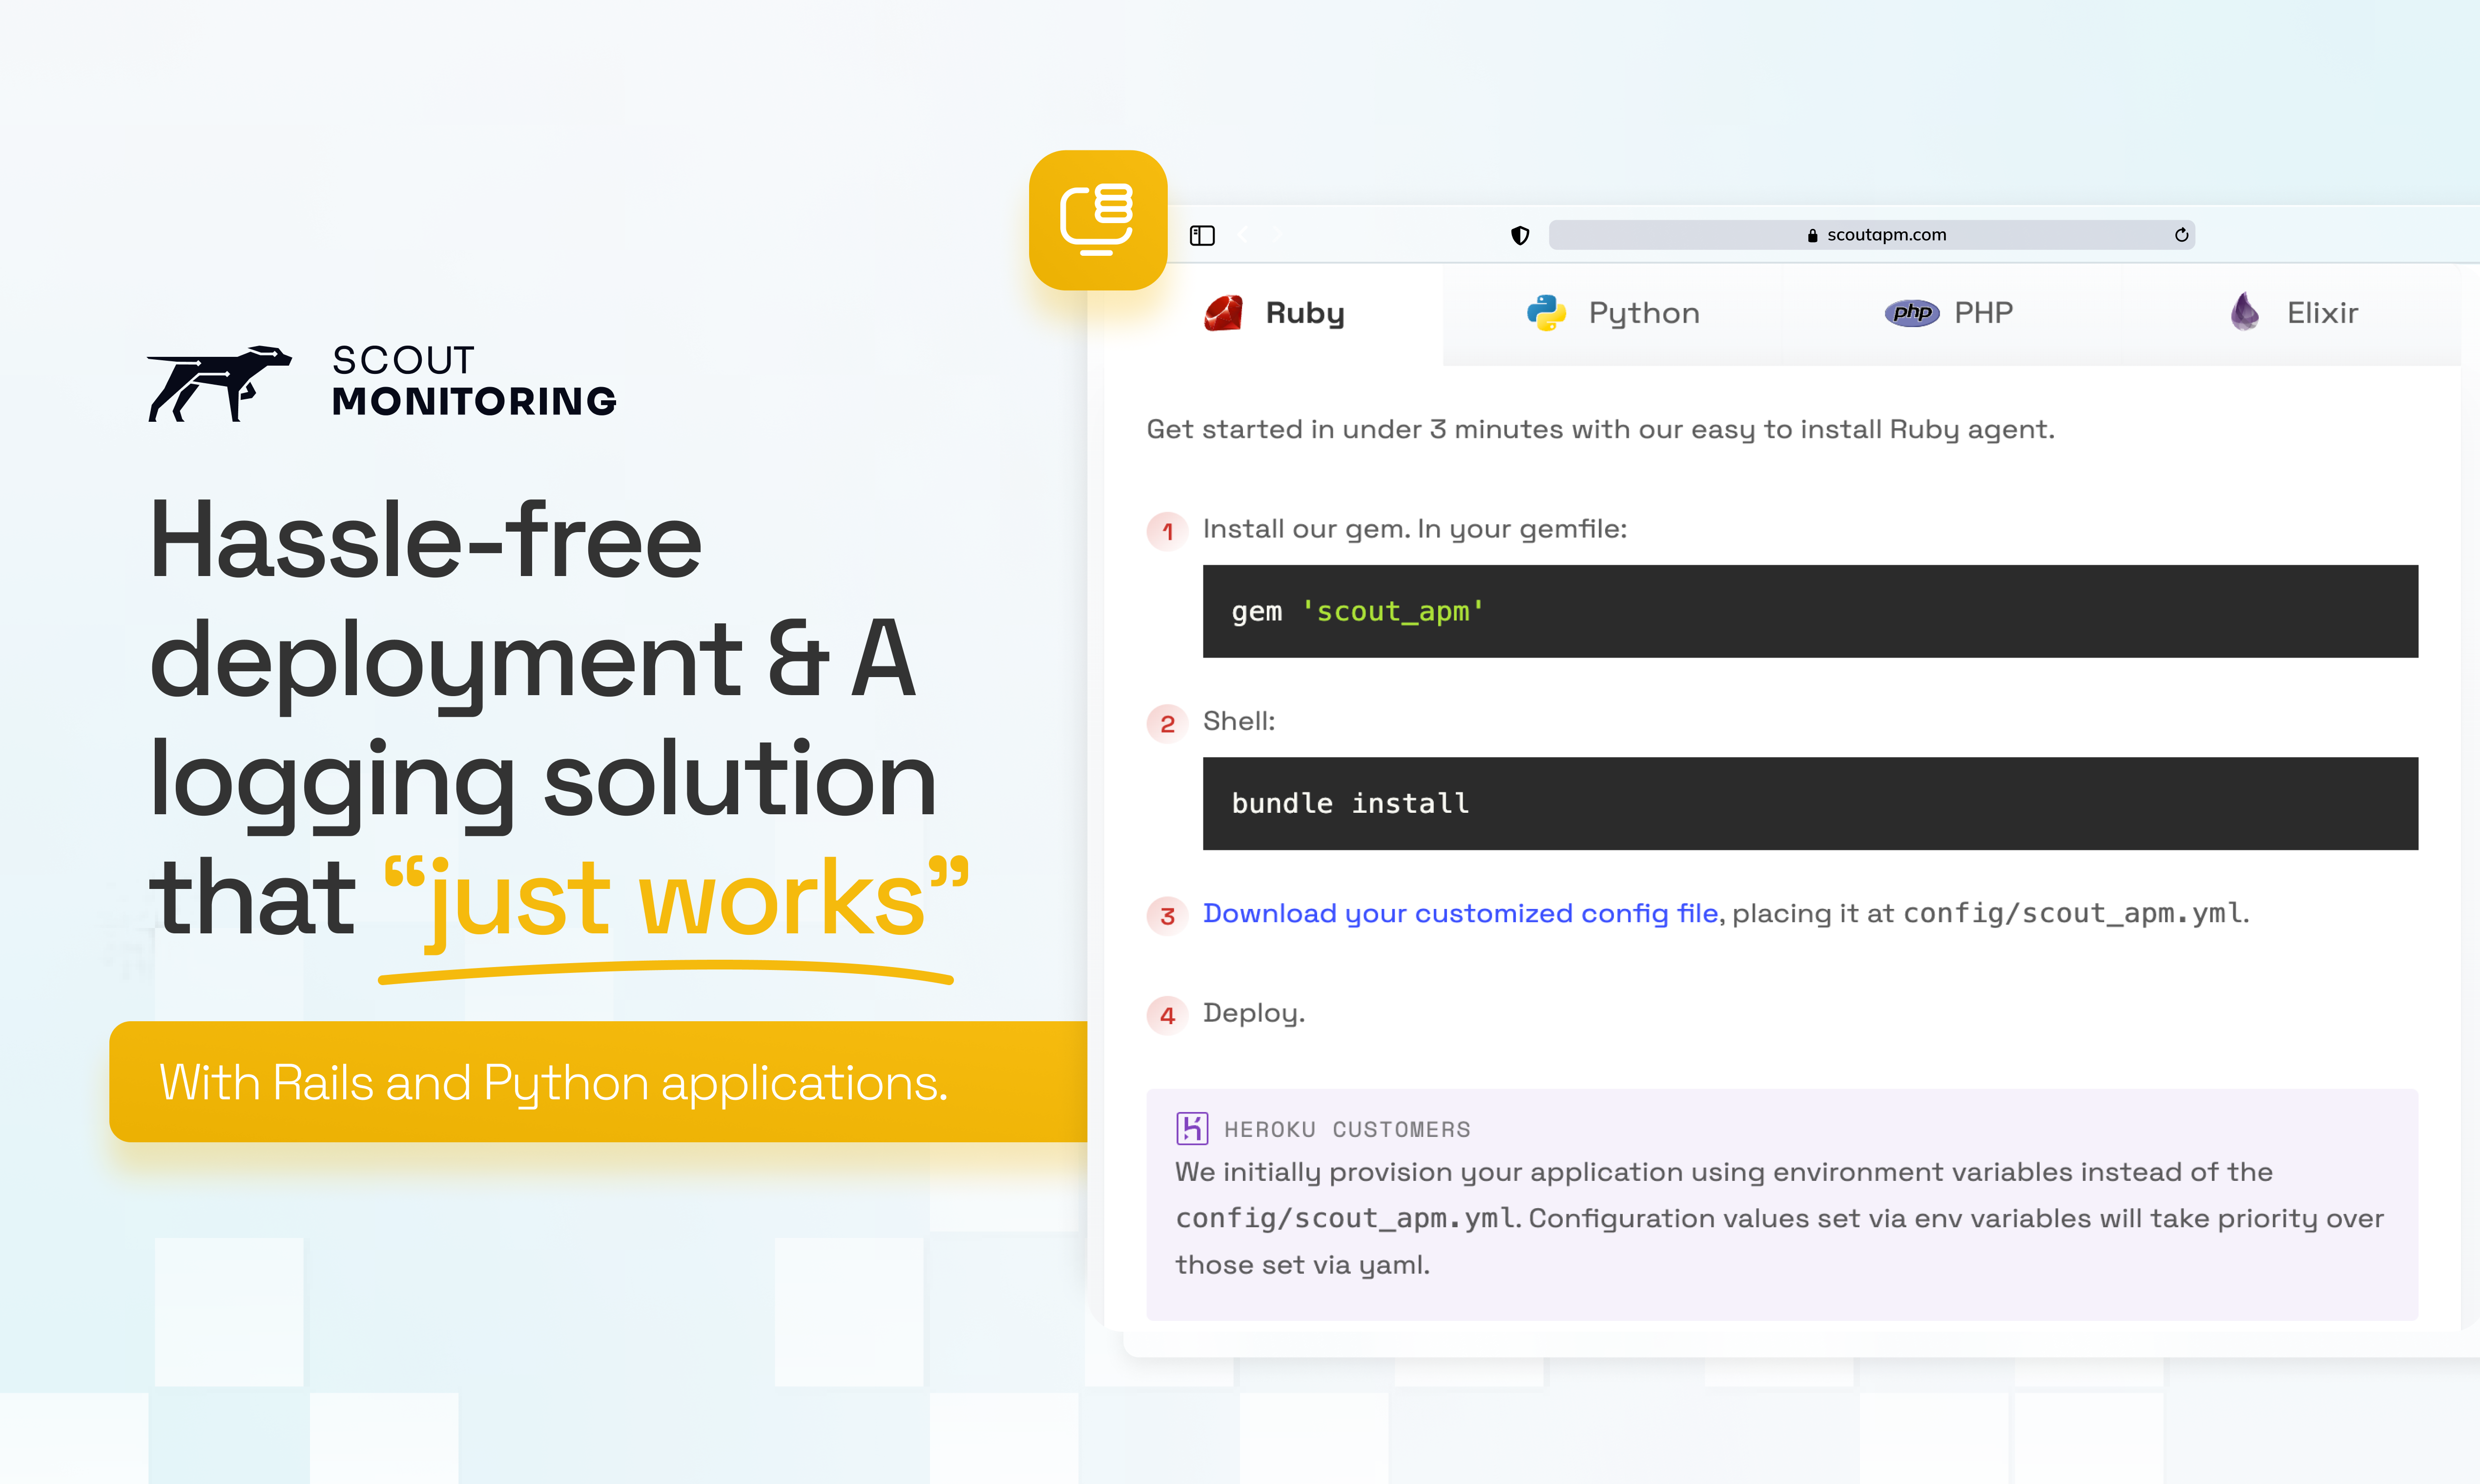The width and height of the screenshot is (2480, 1484).
Task: Click the PHP logo icon
Action: tap(1912, 313)
